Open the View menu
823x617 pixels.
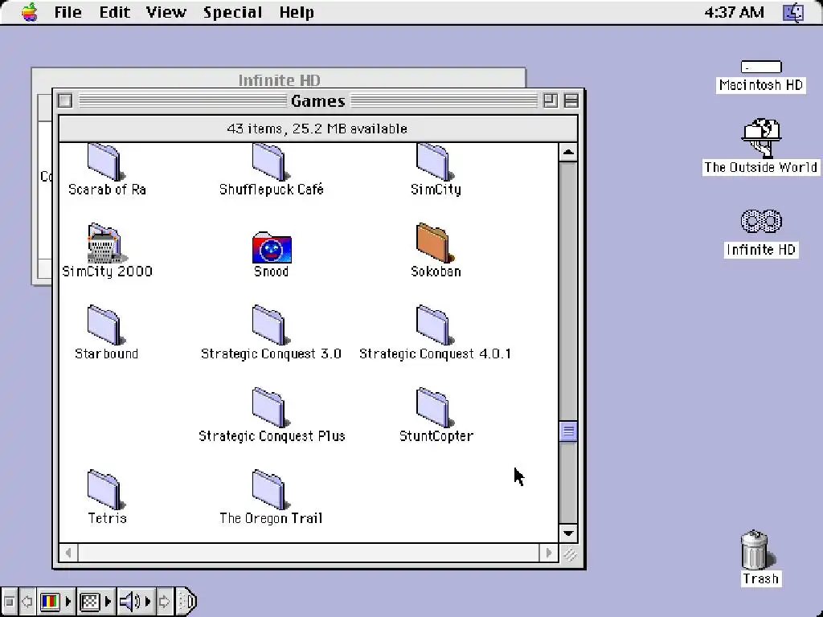[x=166, y=12]
